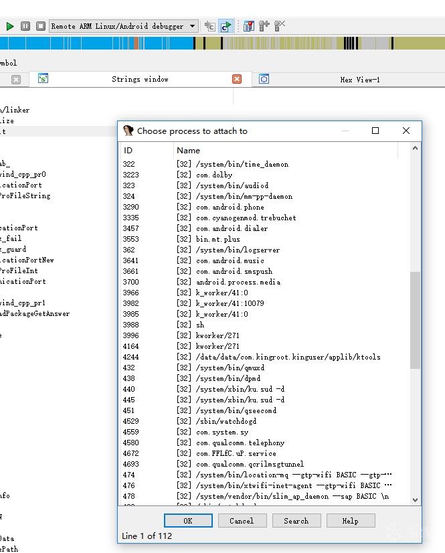Select process 3641 com.android.music
The height and width of the screenshot is (553, 445).
[265, 260]
